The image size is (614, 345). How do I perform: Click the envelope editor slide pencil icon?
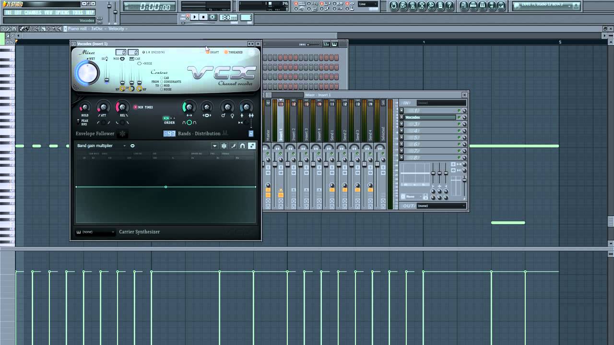[233, 146]
